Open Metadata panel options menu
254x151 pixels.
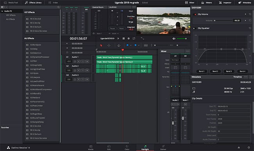(245, 77)
